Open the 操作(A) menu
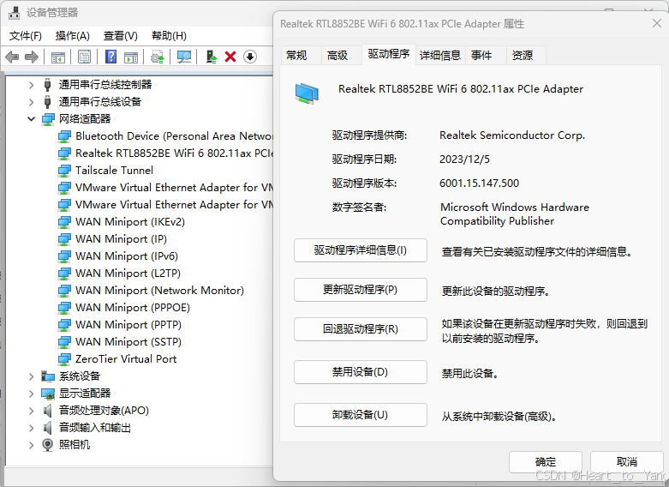 click(x=73, y=36)
